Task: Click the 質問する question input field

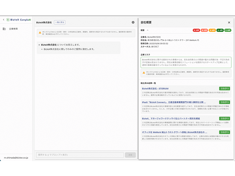Action: (80, 155)
